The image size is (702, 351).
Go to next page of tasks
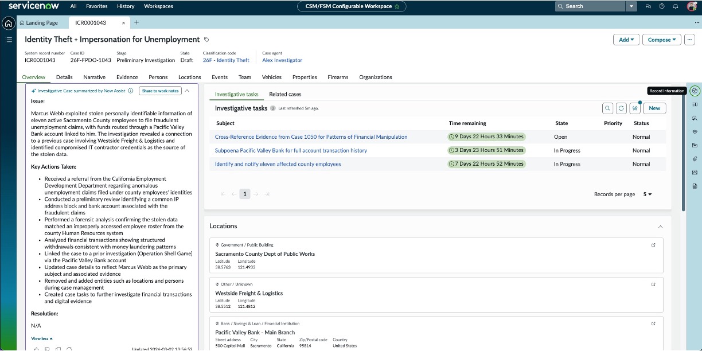256,194
